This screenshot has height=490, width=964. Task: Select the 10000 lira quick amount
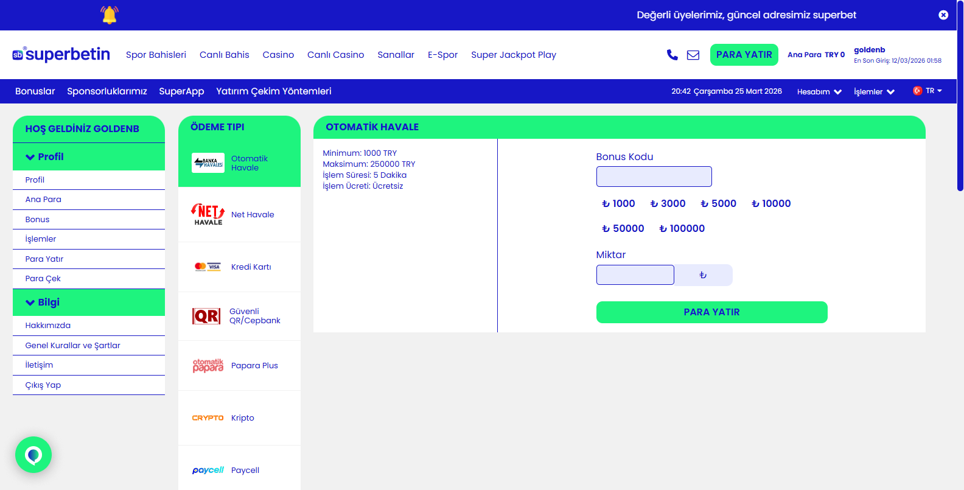(771, 203)
